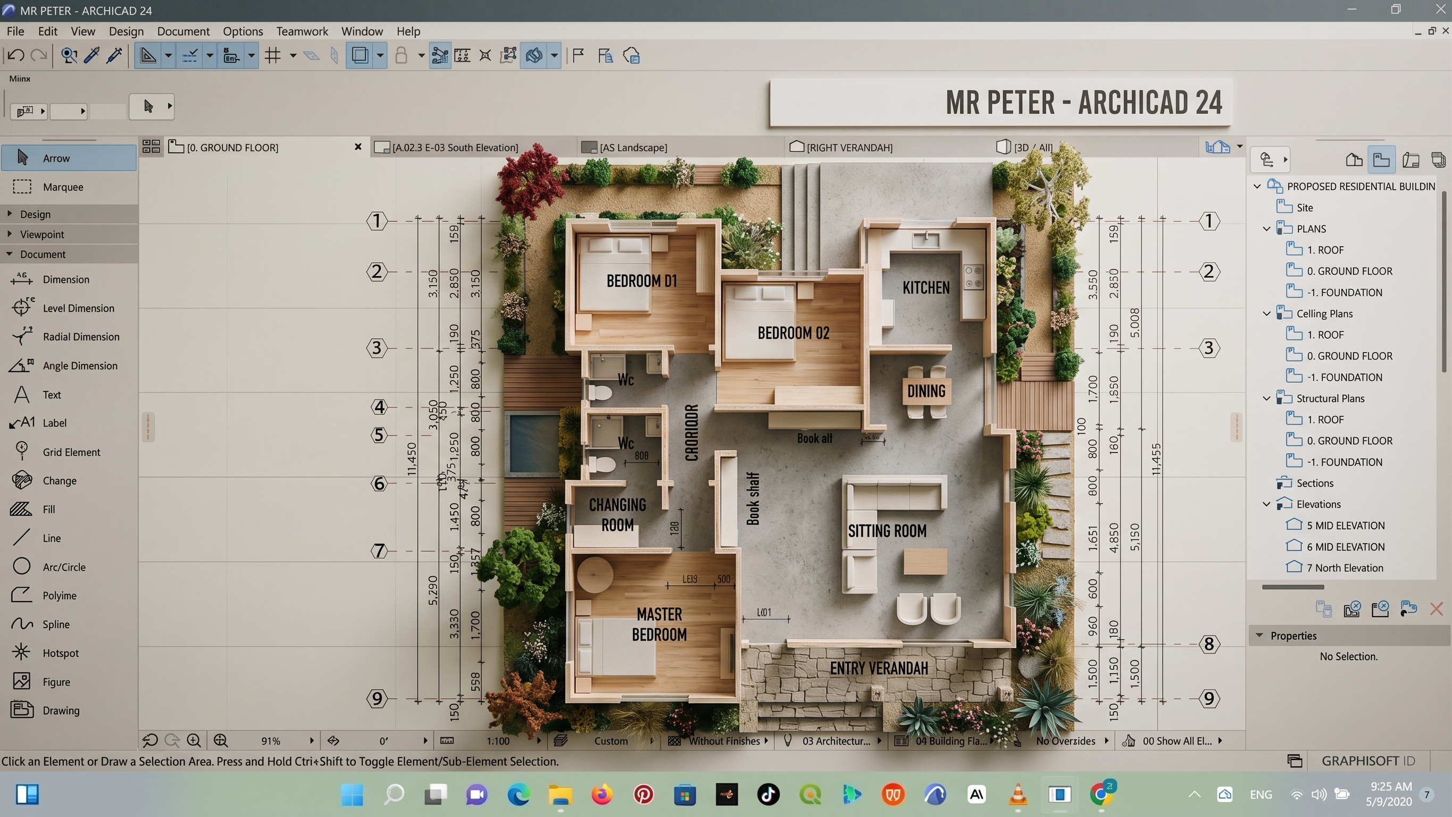The height and width of the screenshot is (817, 1452).
Task: Open the tab overview grid icon
Action: 151,147
